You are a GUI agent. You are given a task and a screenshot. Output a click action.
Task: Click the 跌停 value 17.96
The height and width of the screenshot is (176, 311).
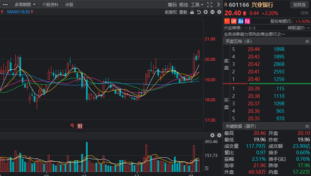pyautogui.click(x=304, y=165)
